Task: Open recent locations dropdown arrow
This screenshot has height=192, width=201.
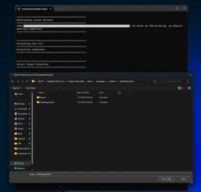Action: (x=22, y=82)
